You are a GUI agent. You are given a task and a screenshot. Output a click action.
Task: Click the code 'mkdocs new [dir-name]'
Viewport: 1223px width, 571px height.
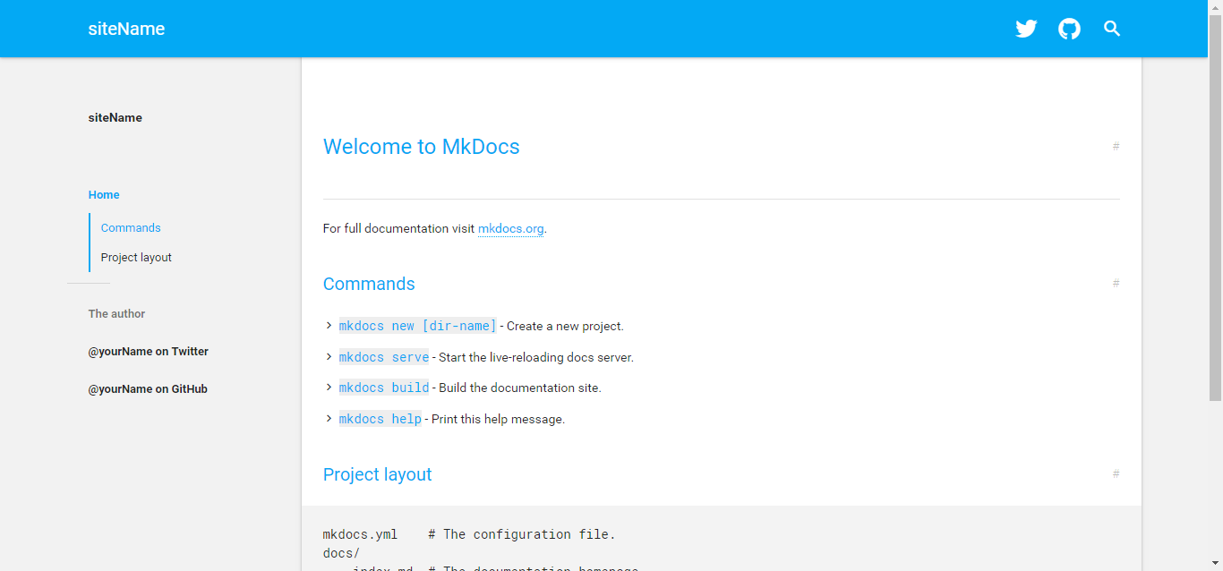tap(417, 326)
